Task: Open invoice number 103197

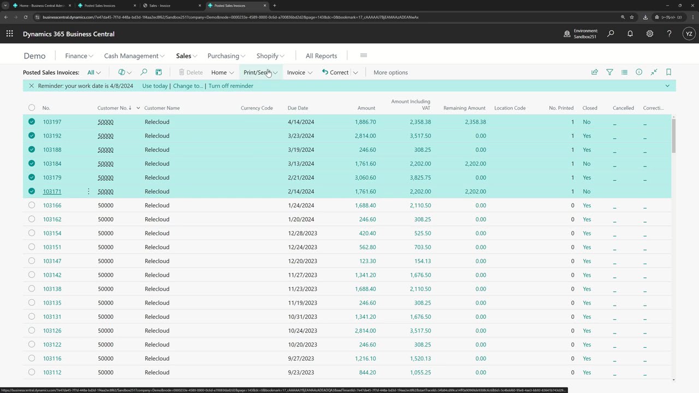Action: tap(52, 122)
